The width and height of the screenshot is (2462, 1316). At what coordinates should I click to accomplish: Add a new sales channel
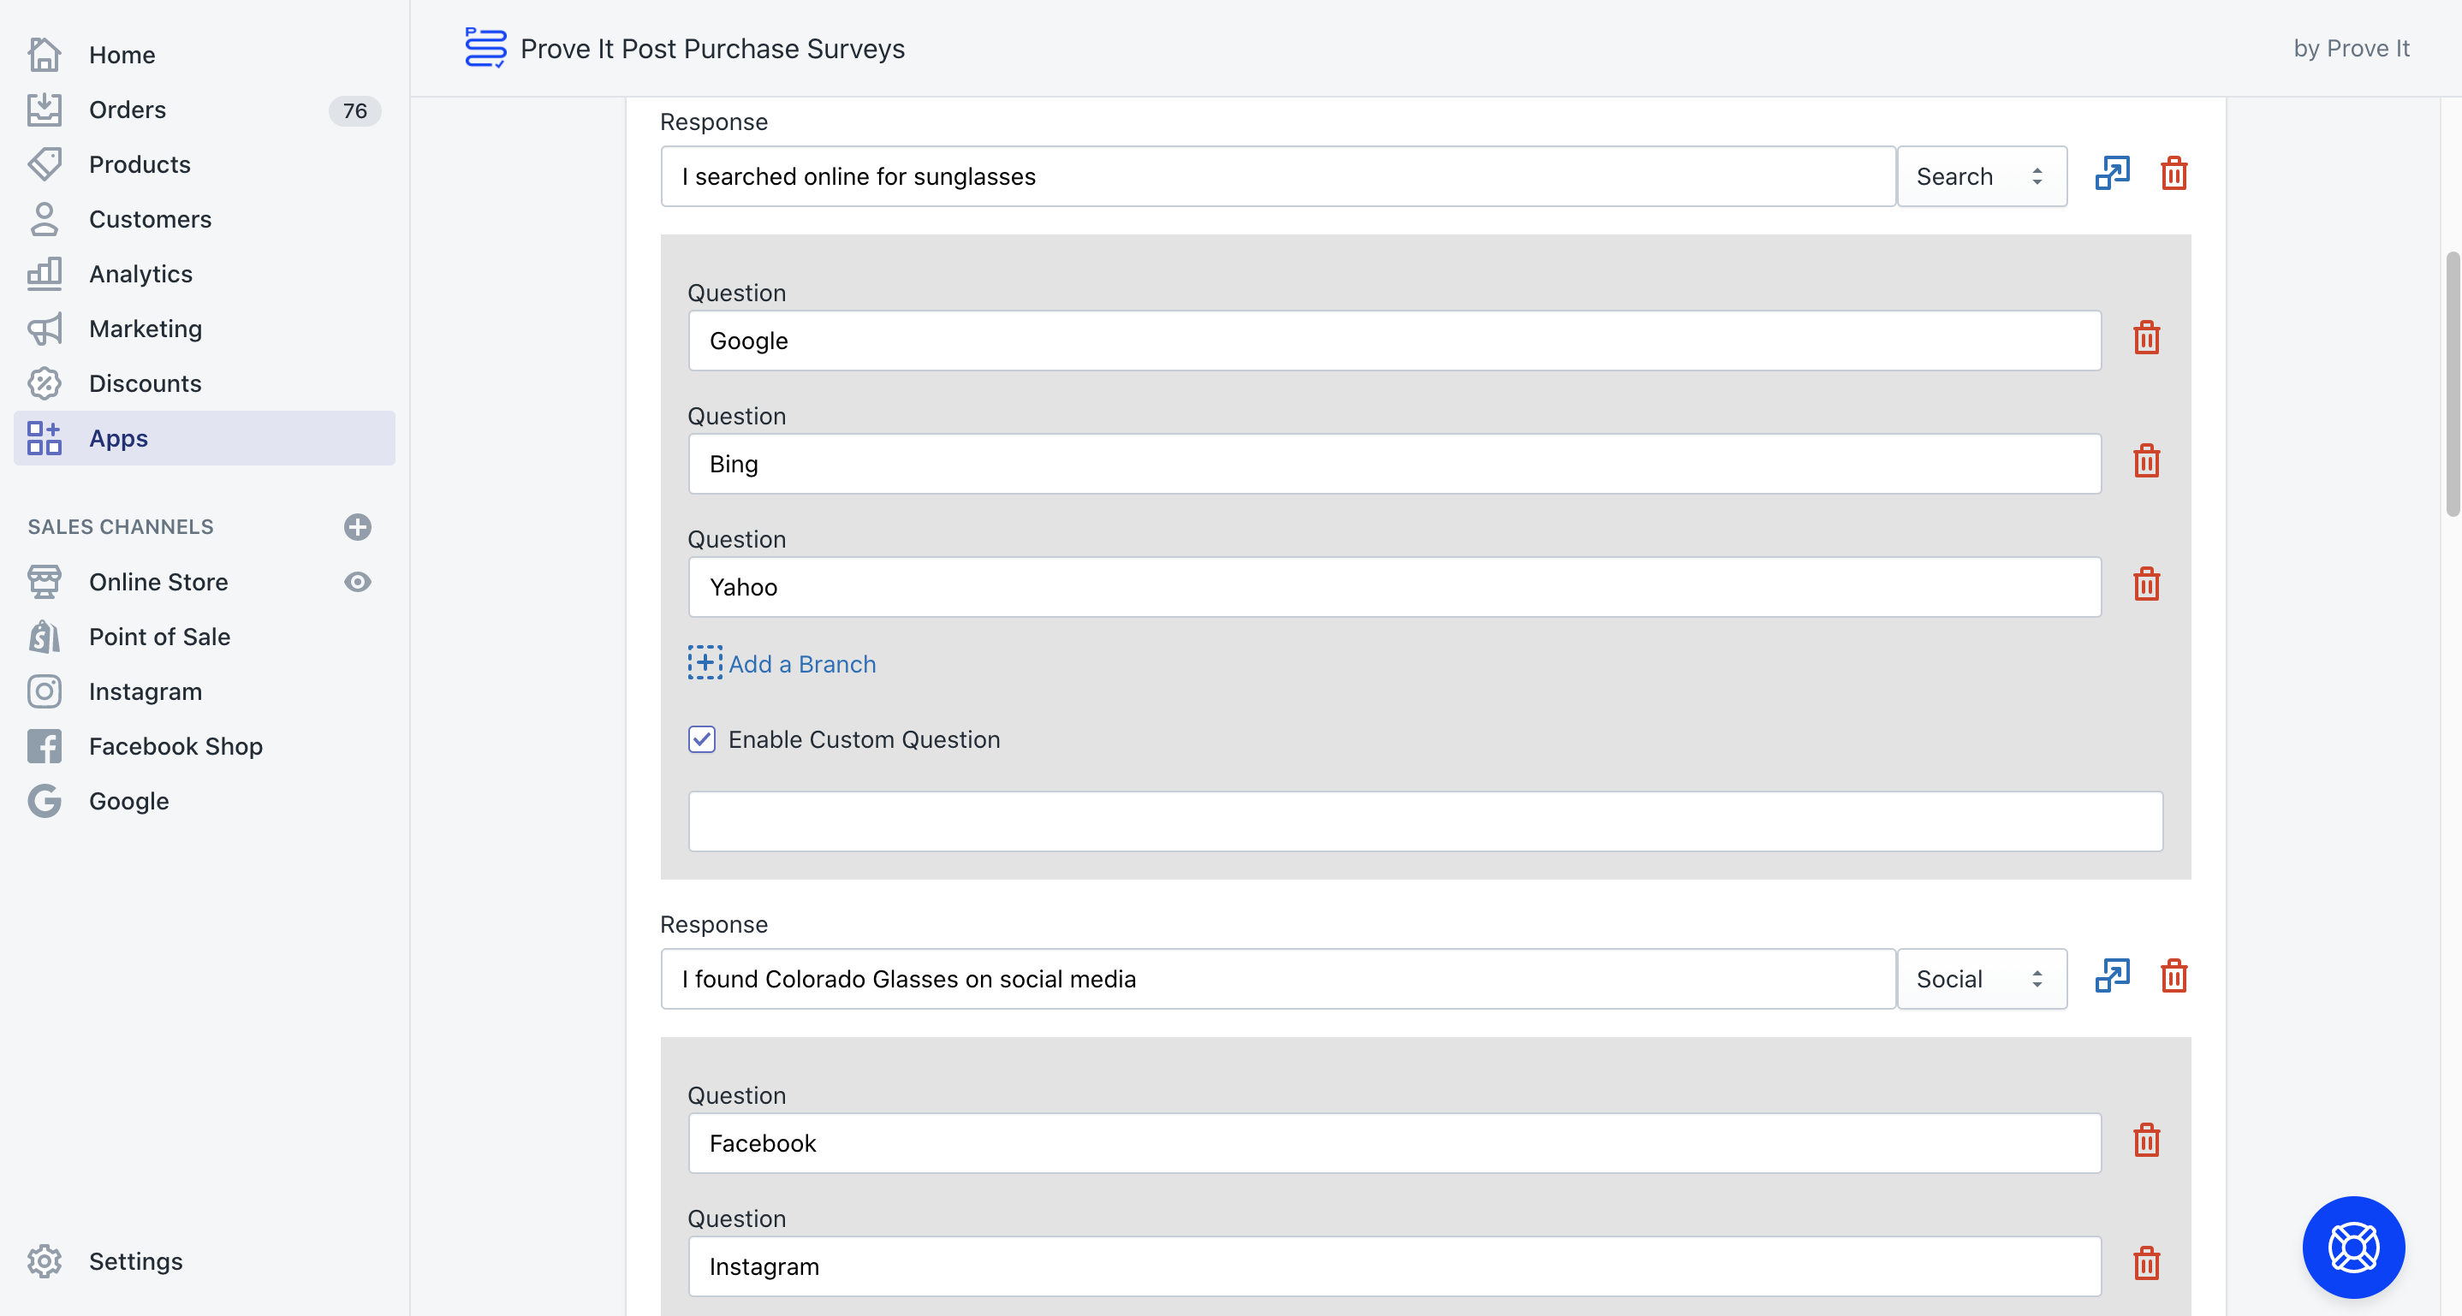click(358, 527)
